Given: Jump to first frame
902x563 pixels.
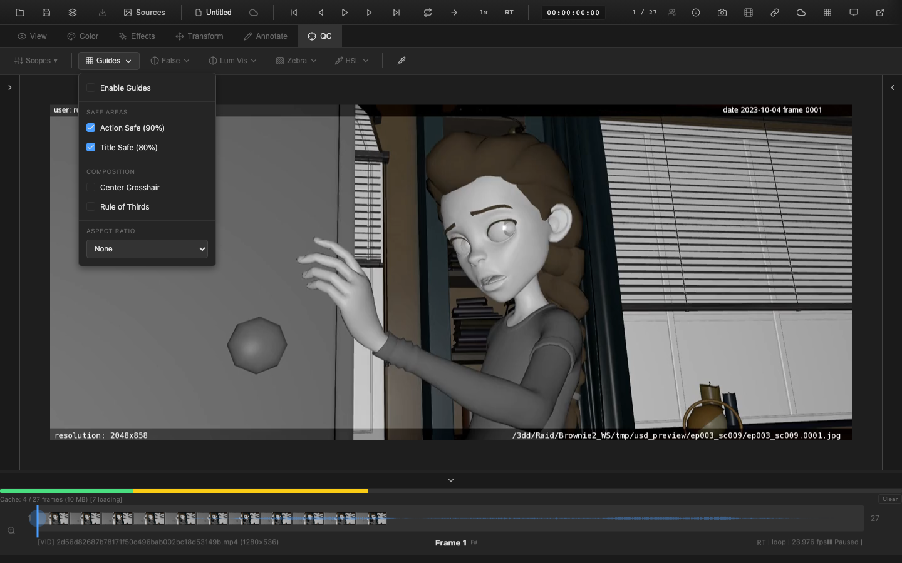Looking at the screenshot, I should click(x=294, y=13).
